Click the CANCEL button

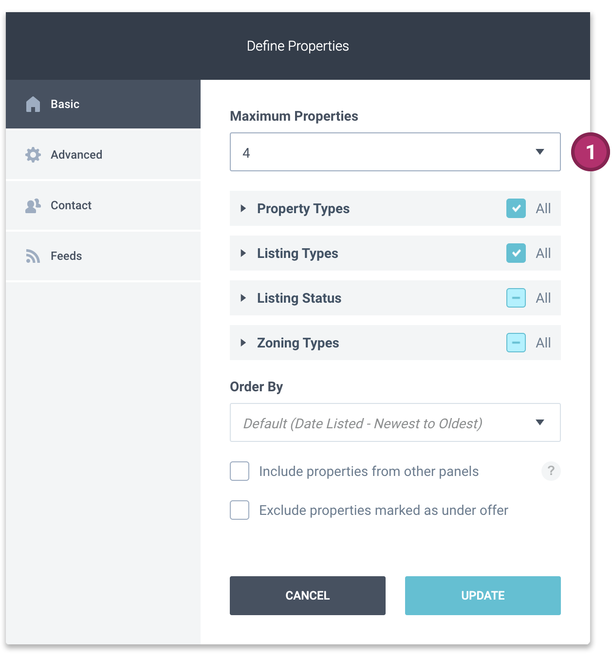coord(308,596)
